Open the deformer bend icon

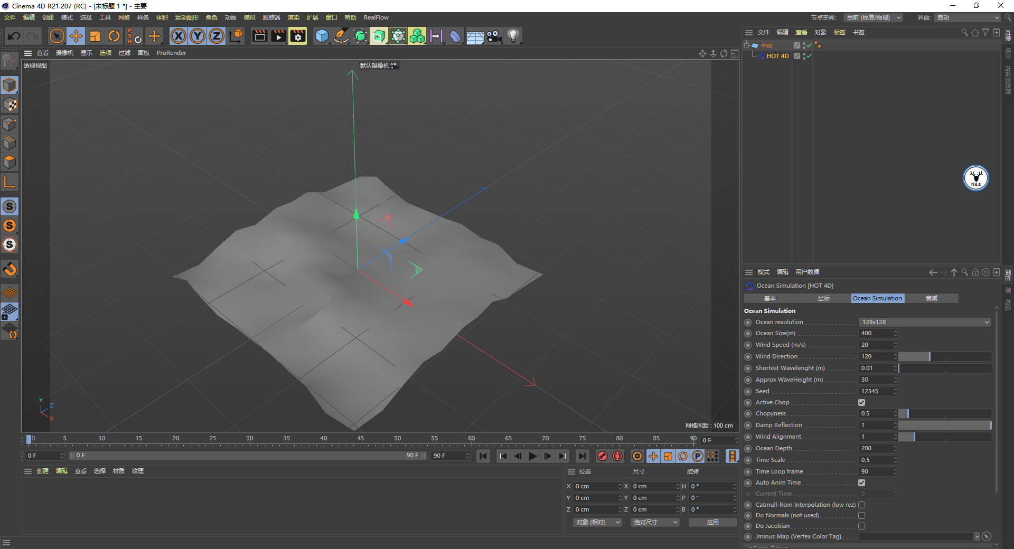coord(455,36)
